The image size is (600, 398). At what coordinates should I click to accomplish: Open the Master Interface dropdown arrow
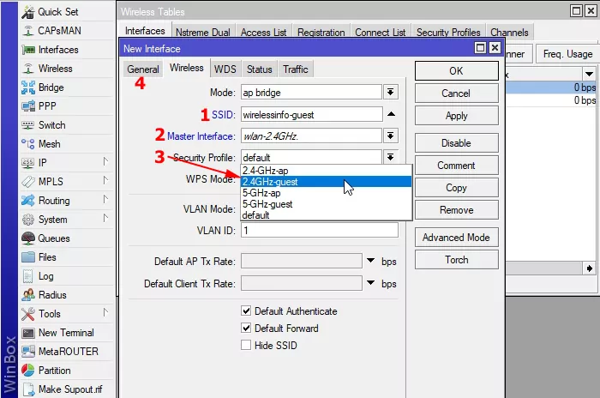click(x=390, y=136)
